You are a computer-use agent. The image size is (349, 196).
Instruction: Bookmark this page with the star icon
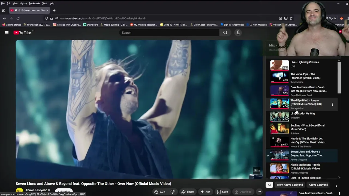(x=291, y=18)
